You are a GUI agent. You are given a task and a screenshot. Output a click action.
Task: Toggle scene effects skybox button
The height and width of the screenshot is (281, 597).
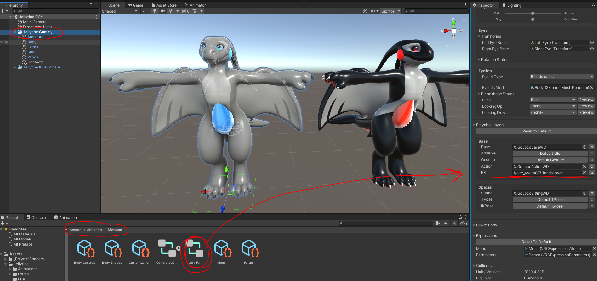171,11
